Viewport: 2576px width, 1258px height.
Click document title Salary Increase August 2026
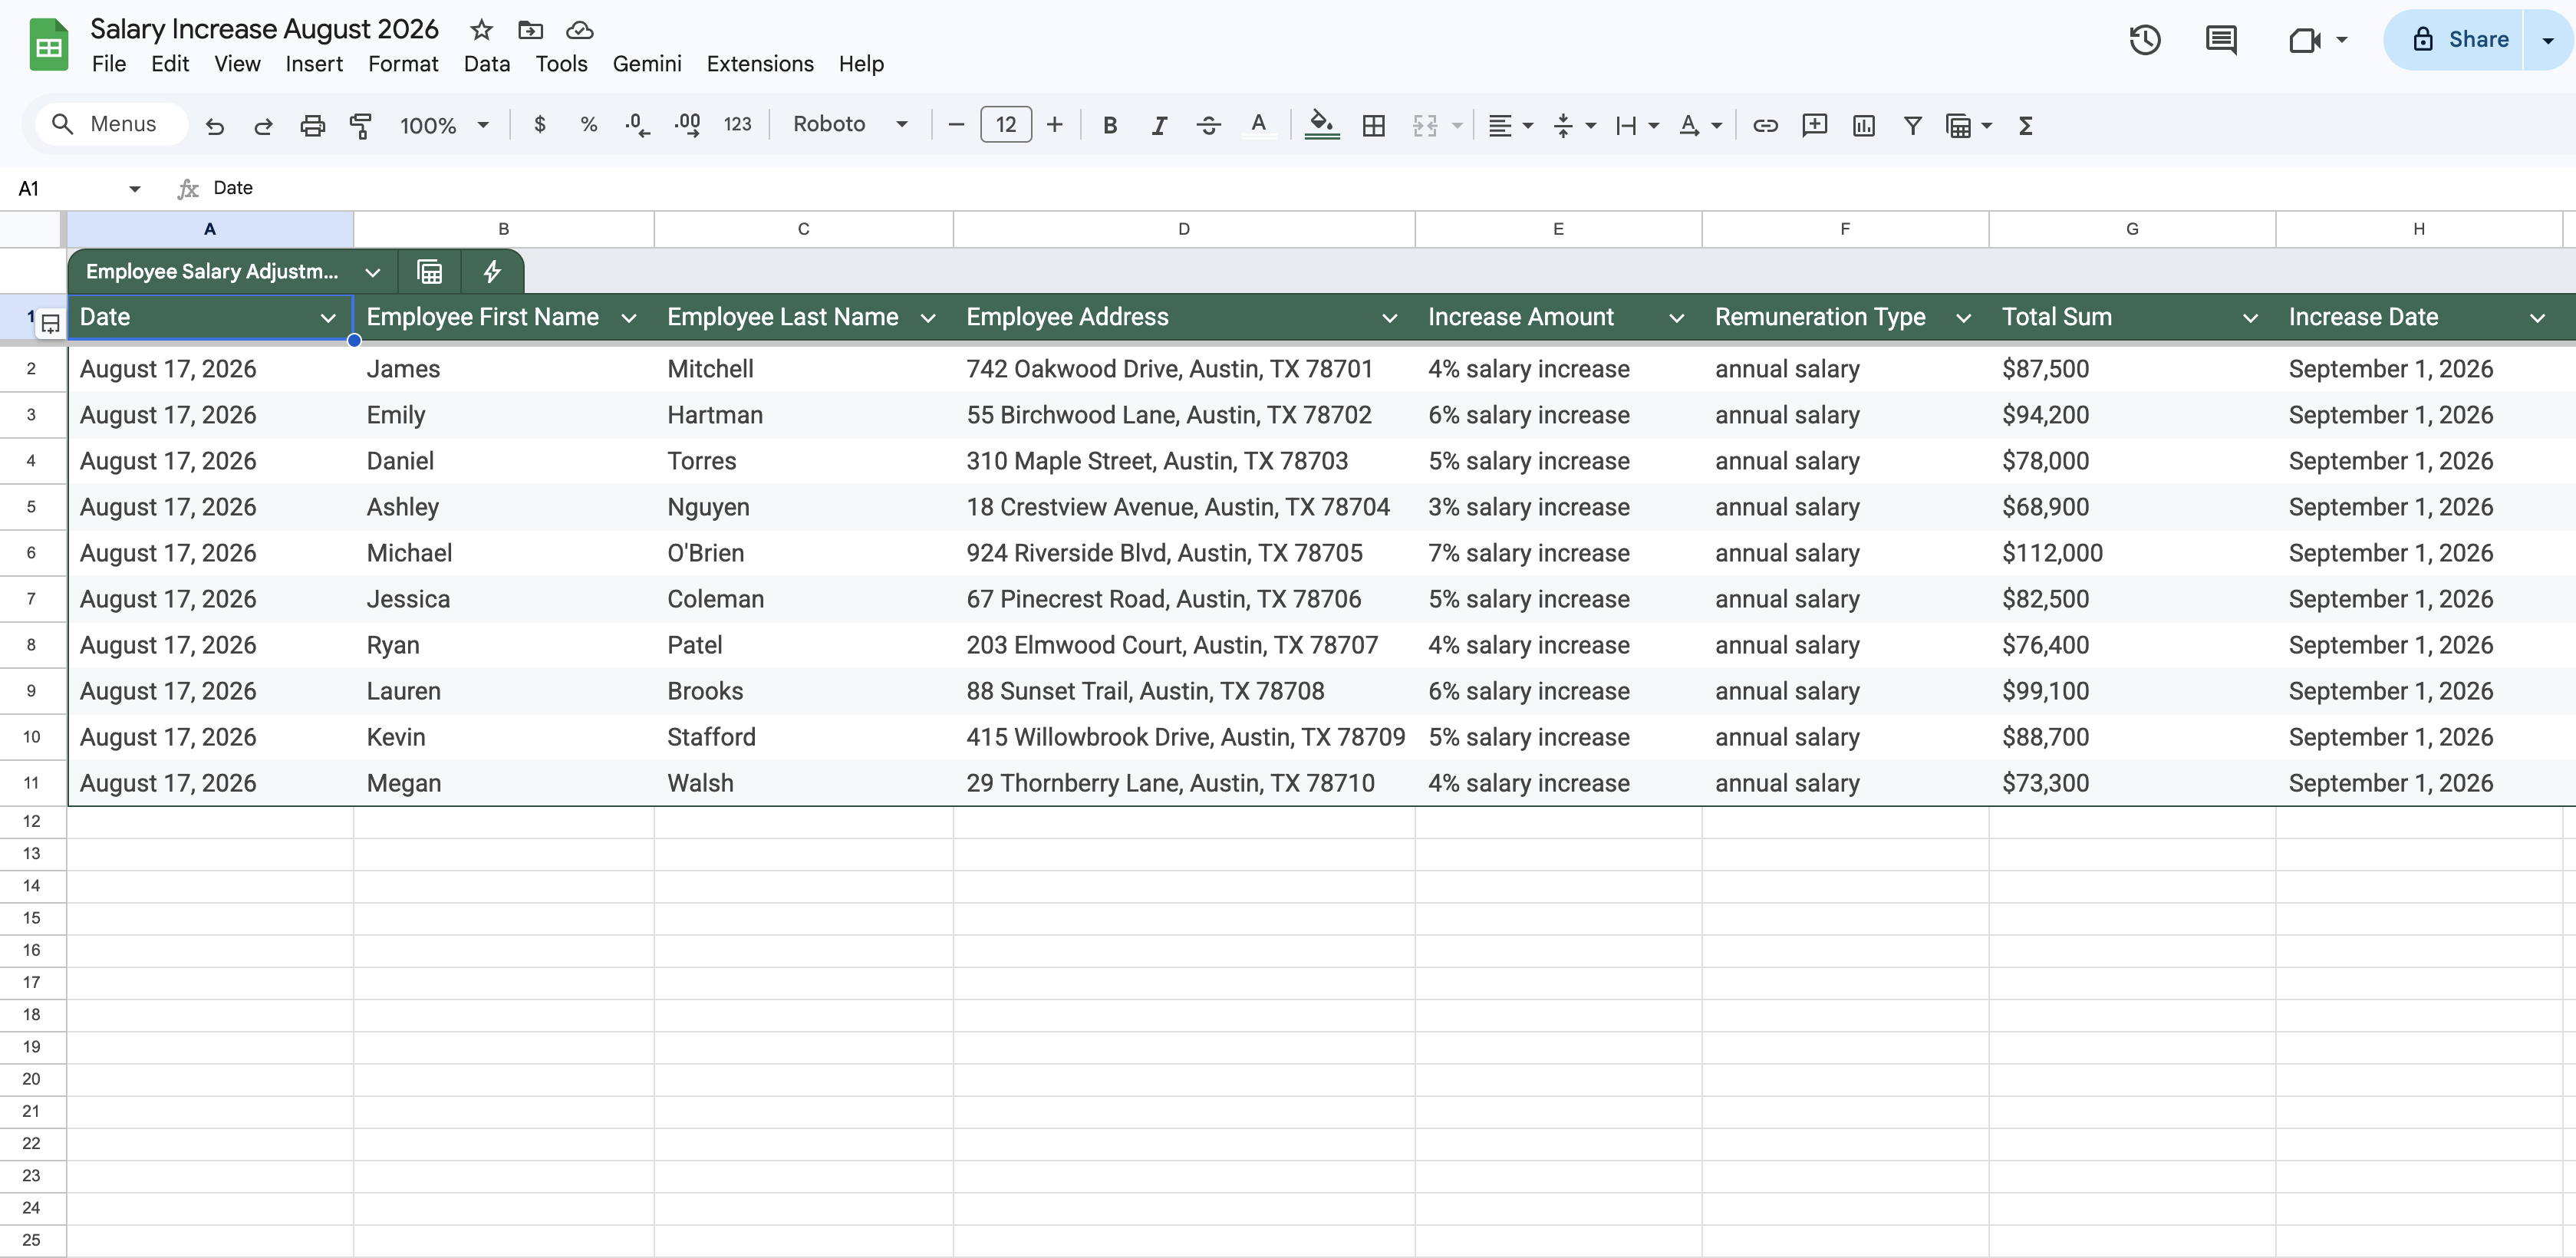pos(264,29)
